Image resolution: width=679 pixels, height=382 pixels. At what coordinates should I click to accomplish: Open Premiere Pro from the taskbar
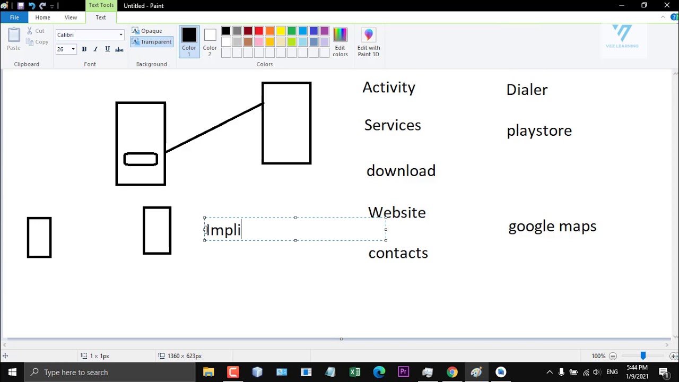point(403,372)
